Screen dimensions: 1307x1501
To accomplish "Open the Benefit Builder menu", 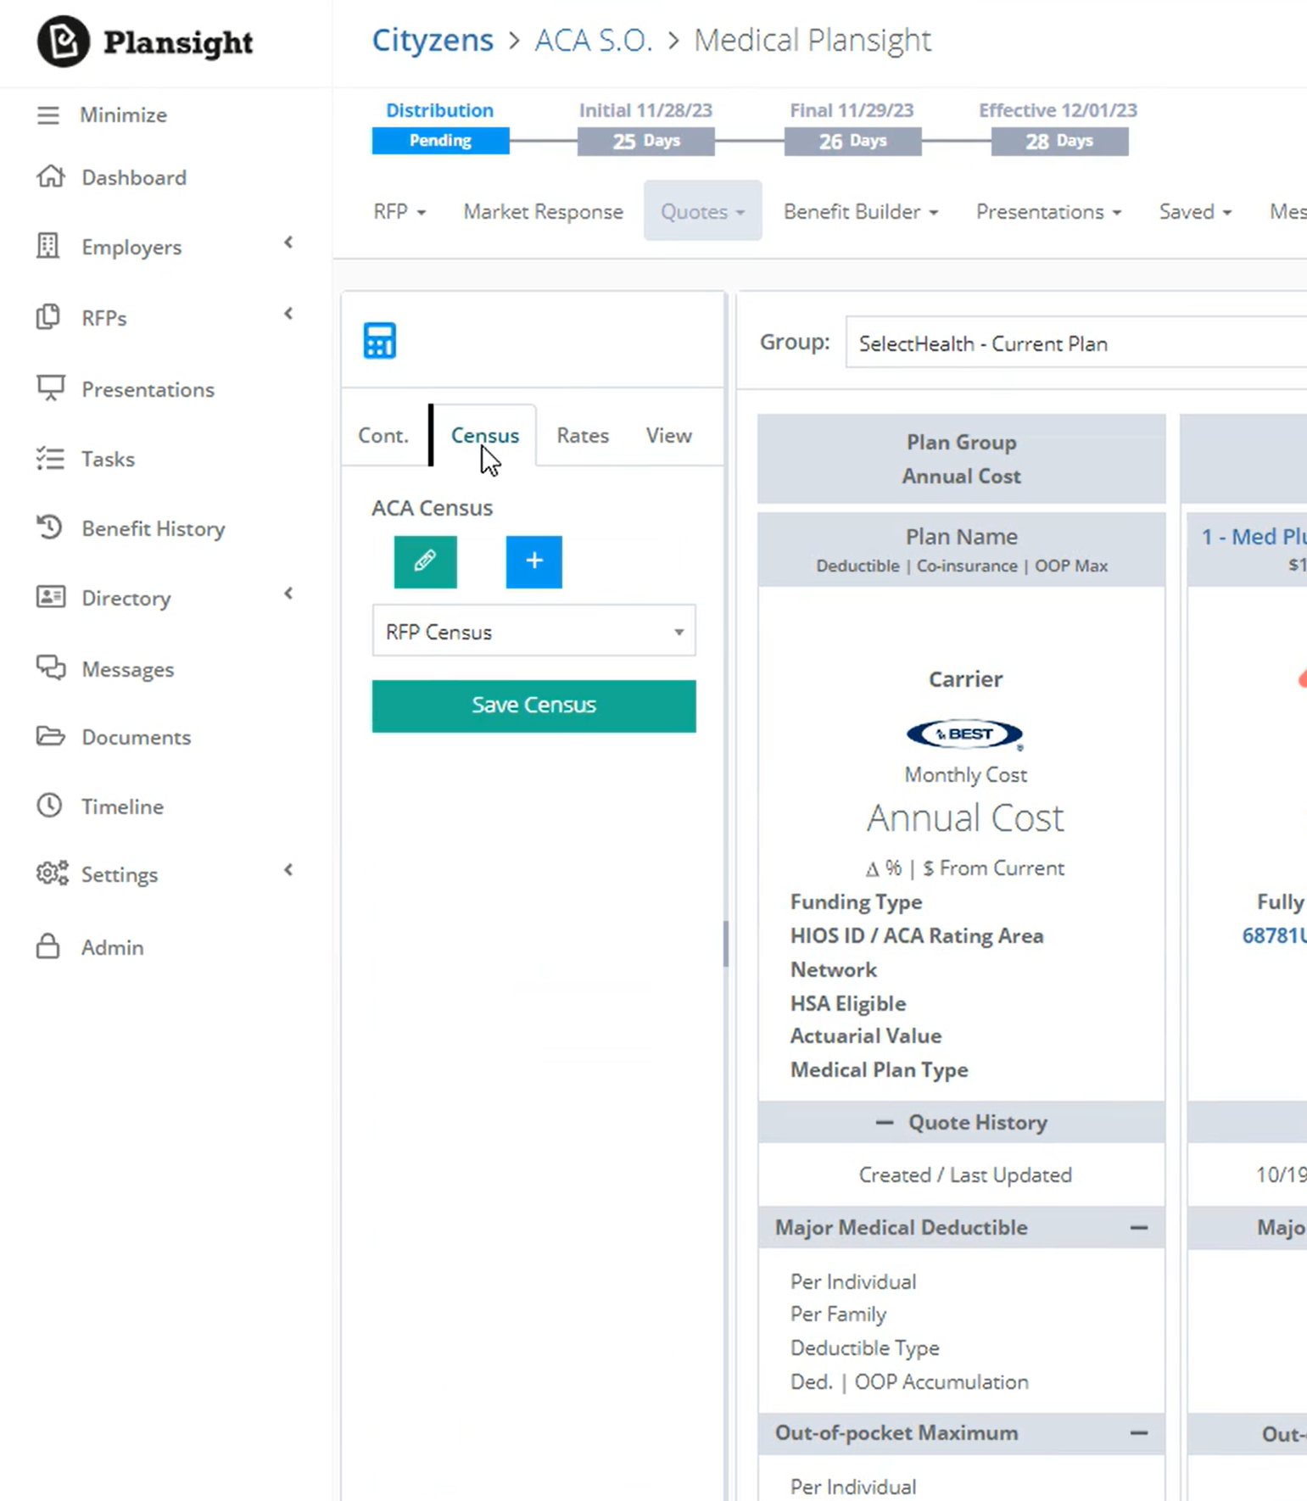I will [860, 211].
